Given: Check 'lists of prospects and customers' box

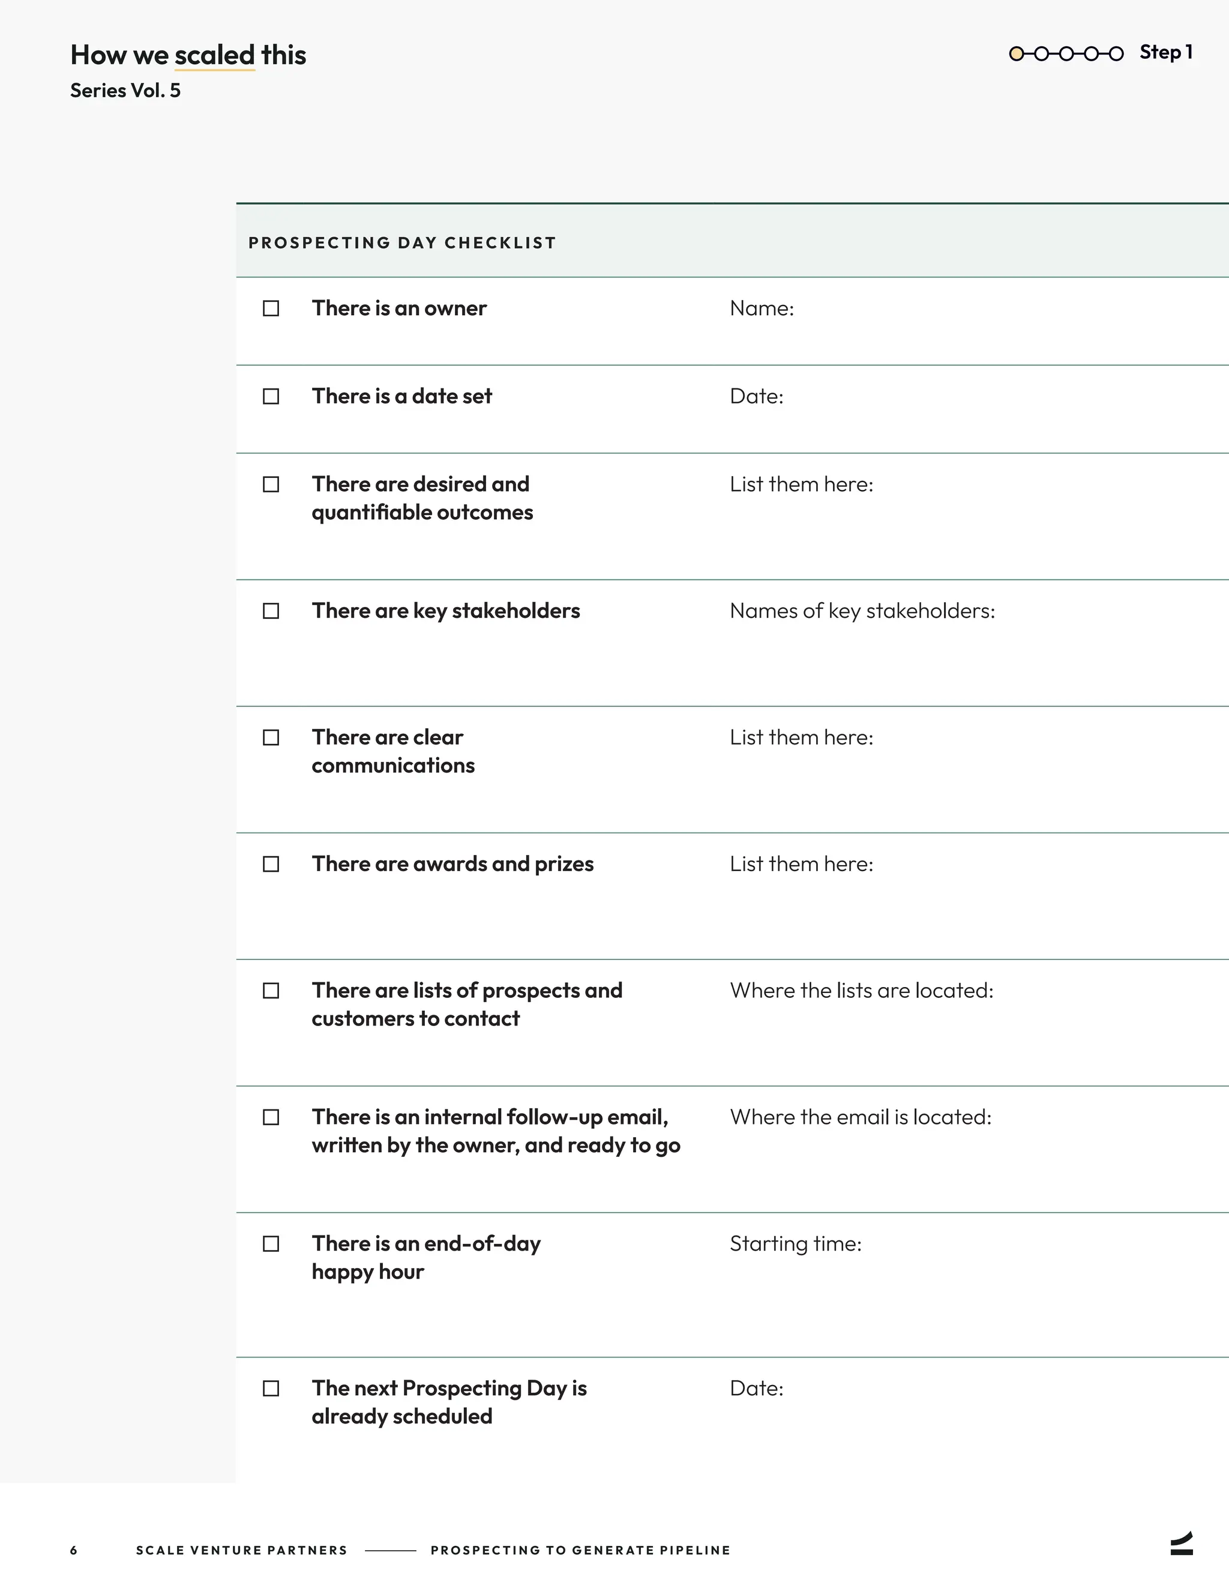Looking at the screenshot, I should tap(271, 991).
